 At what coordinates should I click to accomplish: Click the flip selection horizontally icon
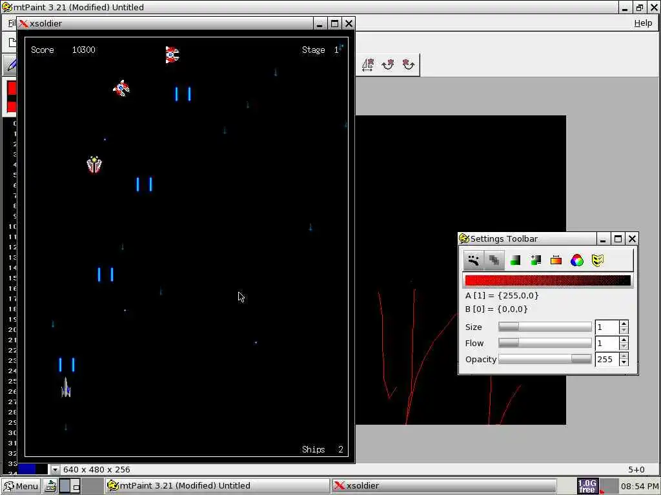pos(367,65)
